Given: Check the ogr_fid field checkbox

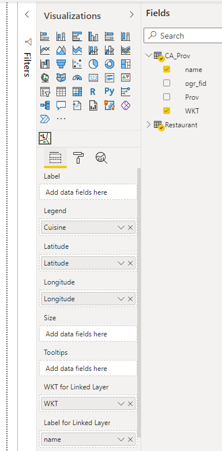Looking at the screenshot, I should 167,83.
